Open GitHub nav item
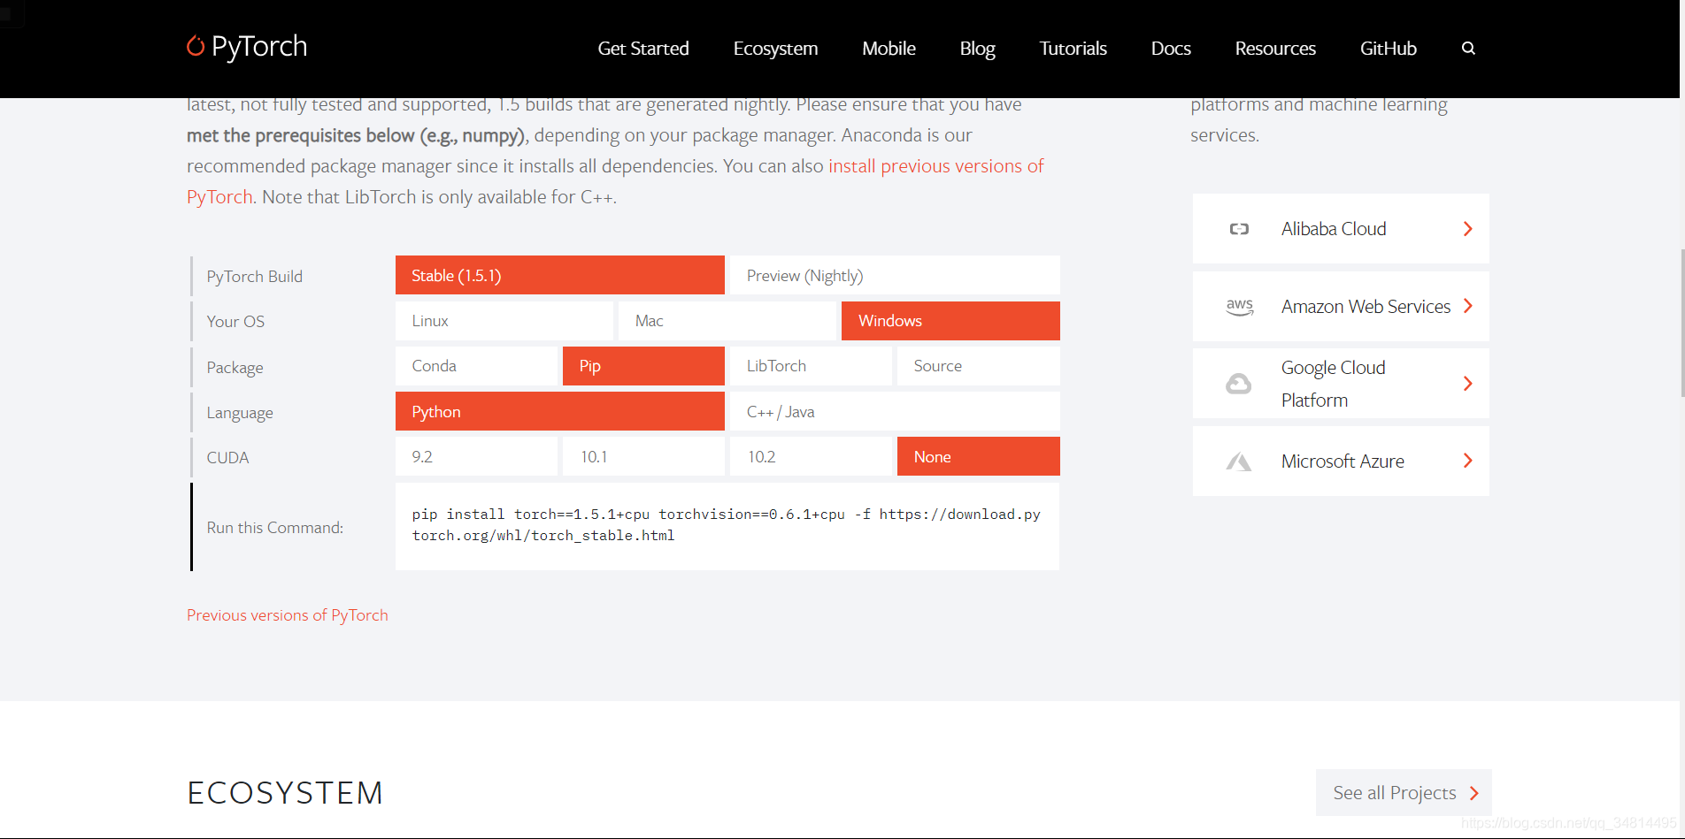This screenshot has width=1685, height=839. tap(1388, 49)
